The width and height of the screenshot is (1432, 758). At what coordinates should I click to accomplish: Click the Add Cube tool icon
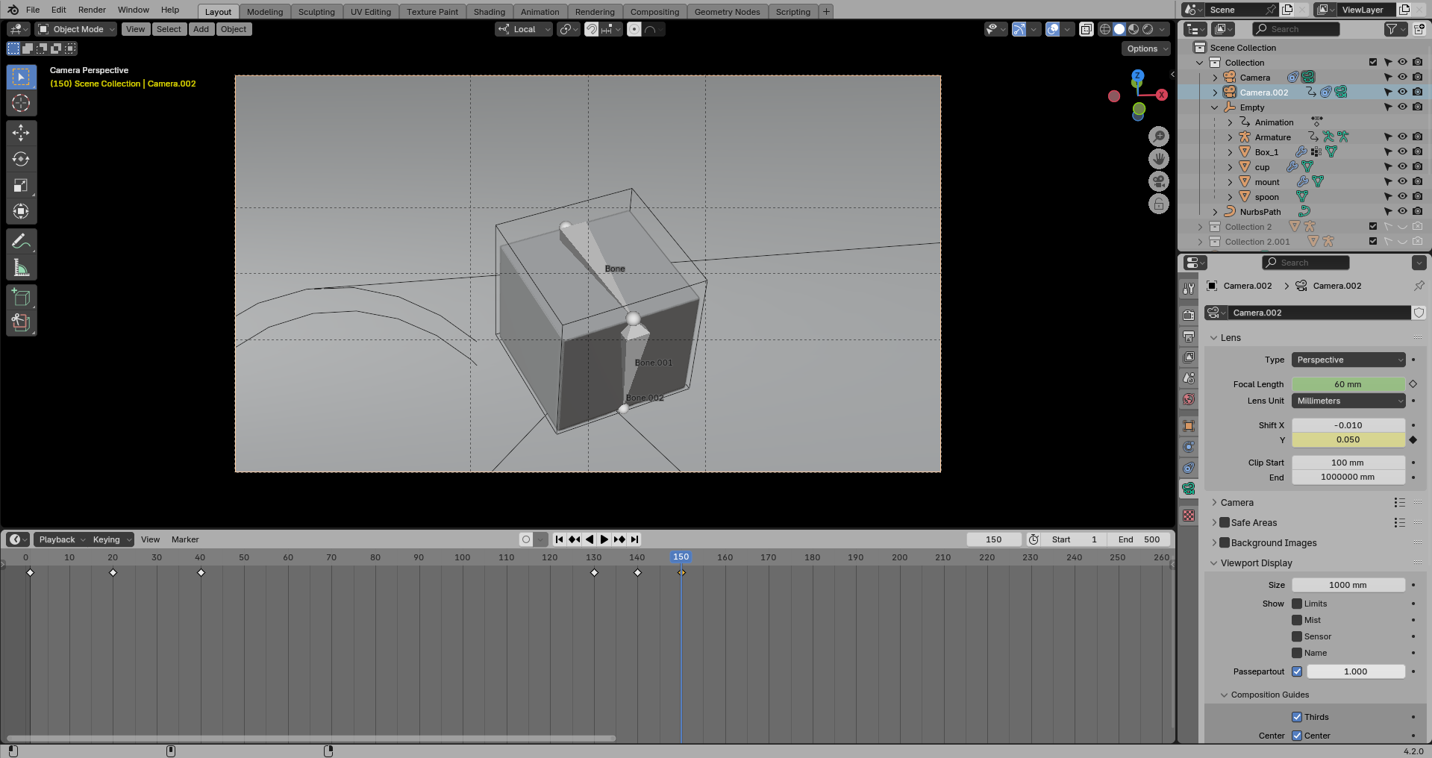21,297
